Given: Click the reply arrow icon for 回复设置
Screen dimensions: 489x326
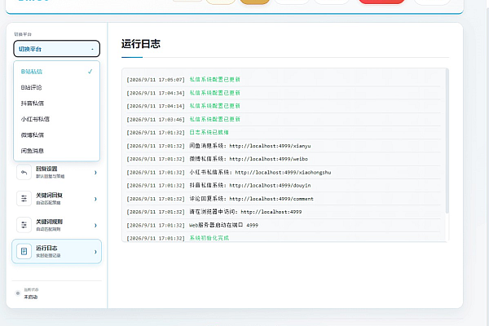Looking at the screenshot, I should (24, 173).
